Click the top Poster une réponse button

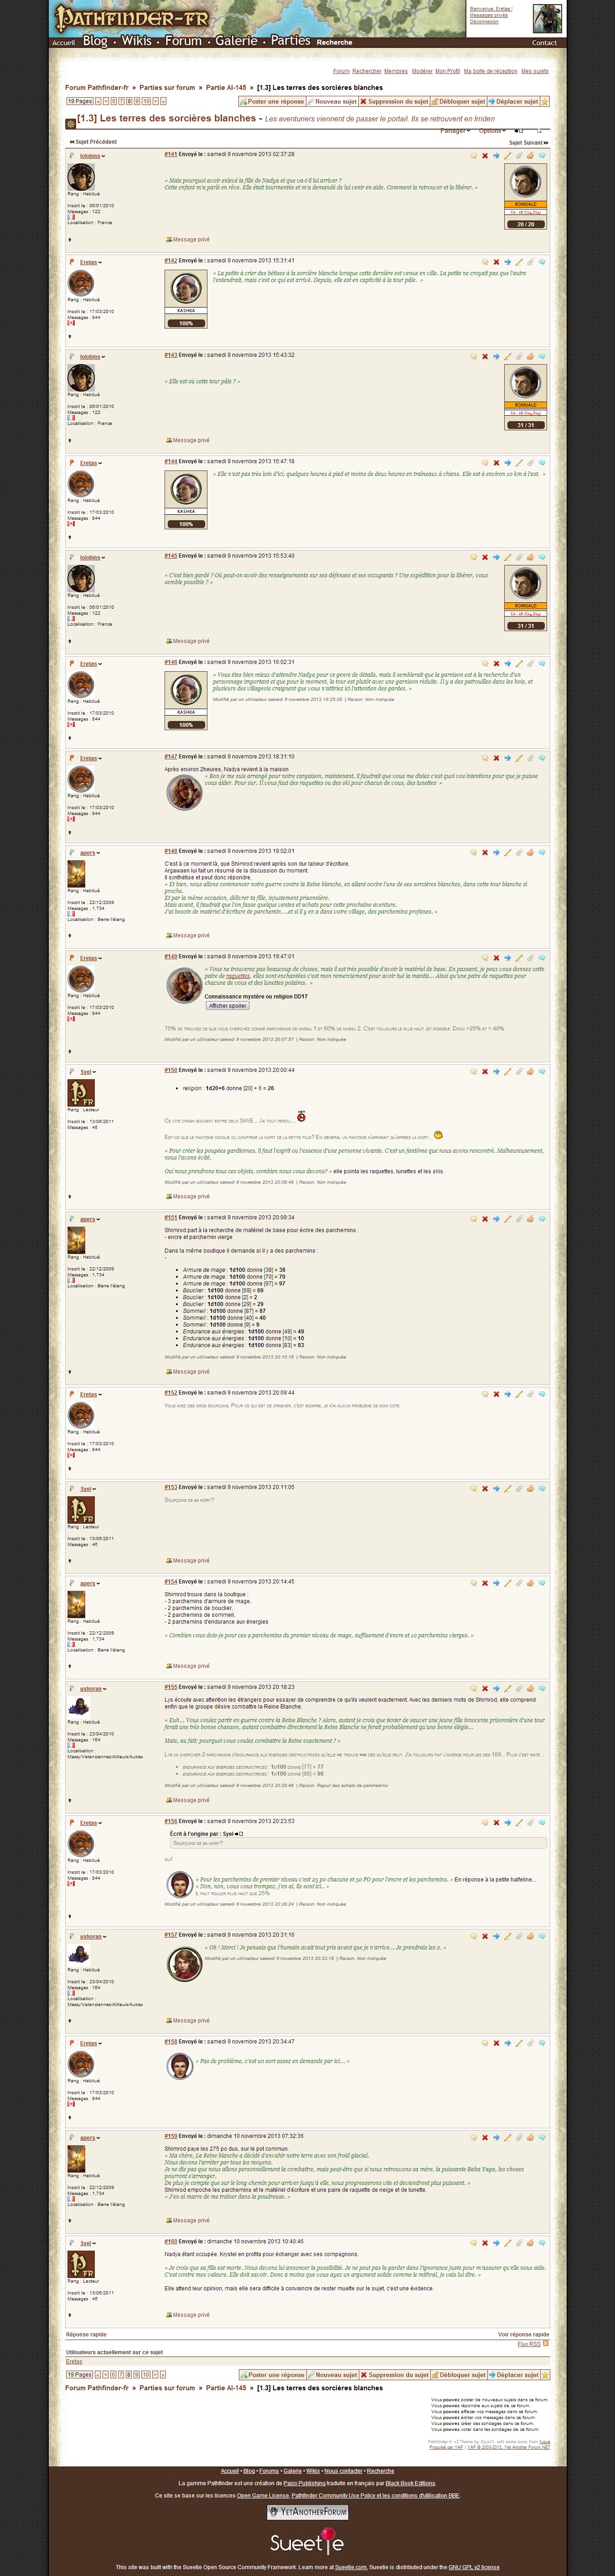click(x=272, y=101)
